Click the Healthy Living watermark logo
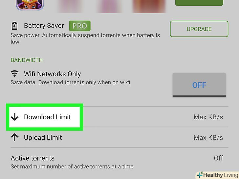 click(x=217, y=175)
